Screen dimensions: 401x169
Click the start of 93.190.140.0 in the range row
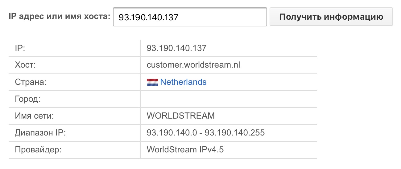coord(147,133)
